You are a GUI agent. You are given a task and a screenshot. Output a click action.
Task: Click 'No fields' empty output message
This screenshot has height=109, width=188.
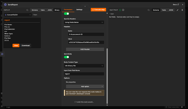[124, 17]
